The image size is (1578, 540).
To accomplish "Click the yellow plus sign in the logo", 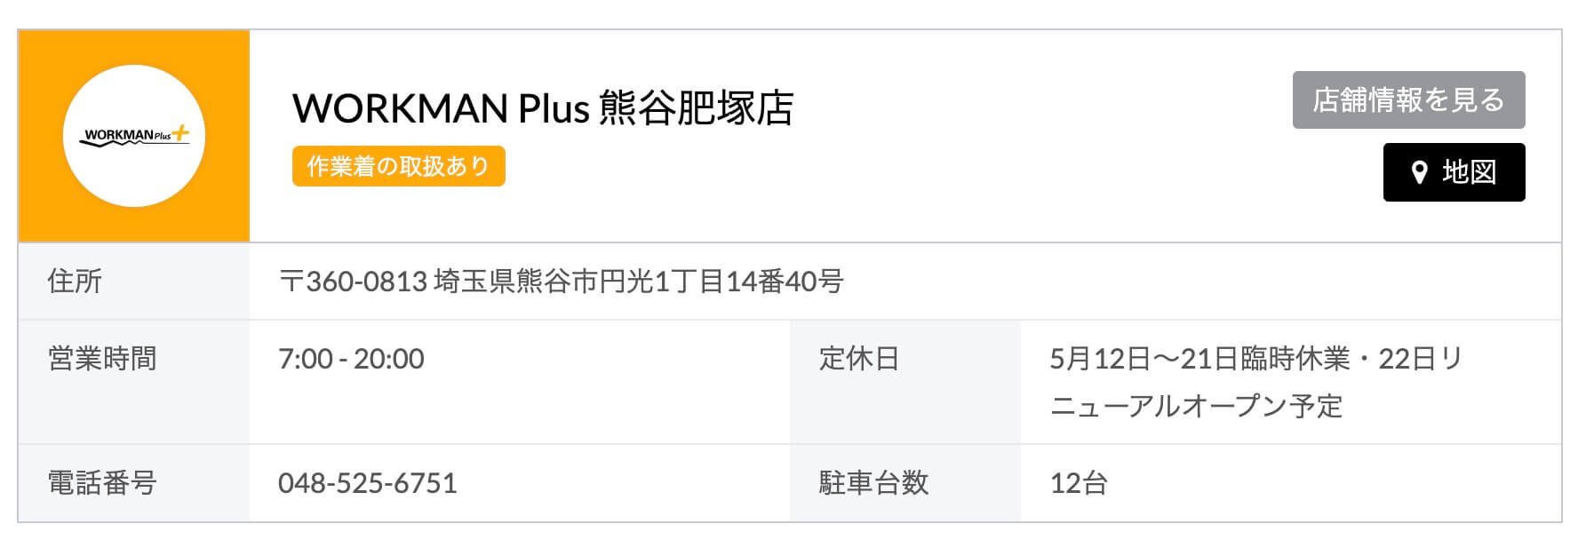I will coord(180,133).
